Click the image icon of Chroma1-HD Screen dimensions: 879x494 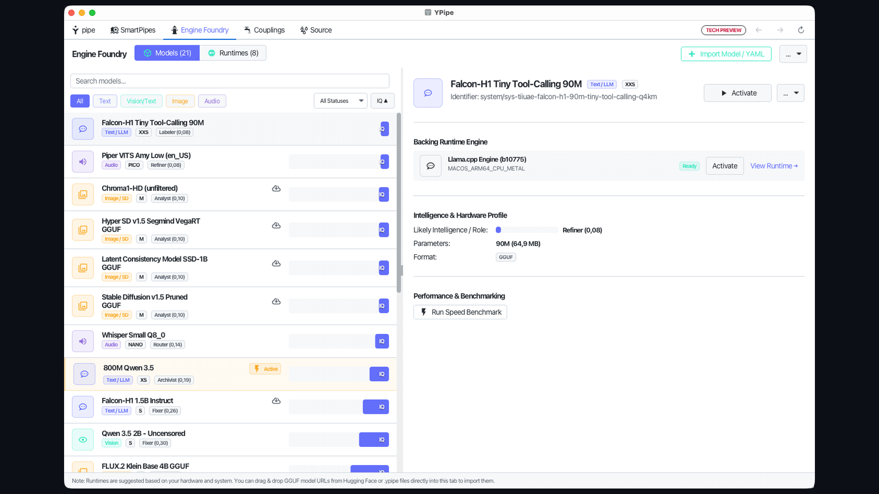click(x=83, y=194)
